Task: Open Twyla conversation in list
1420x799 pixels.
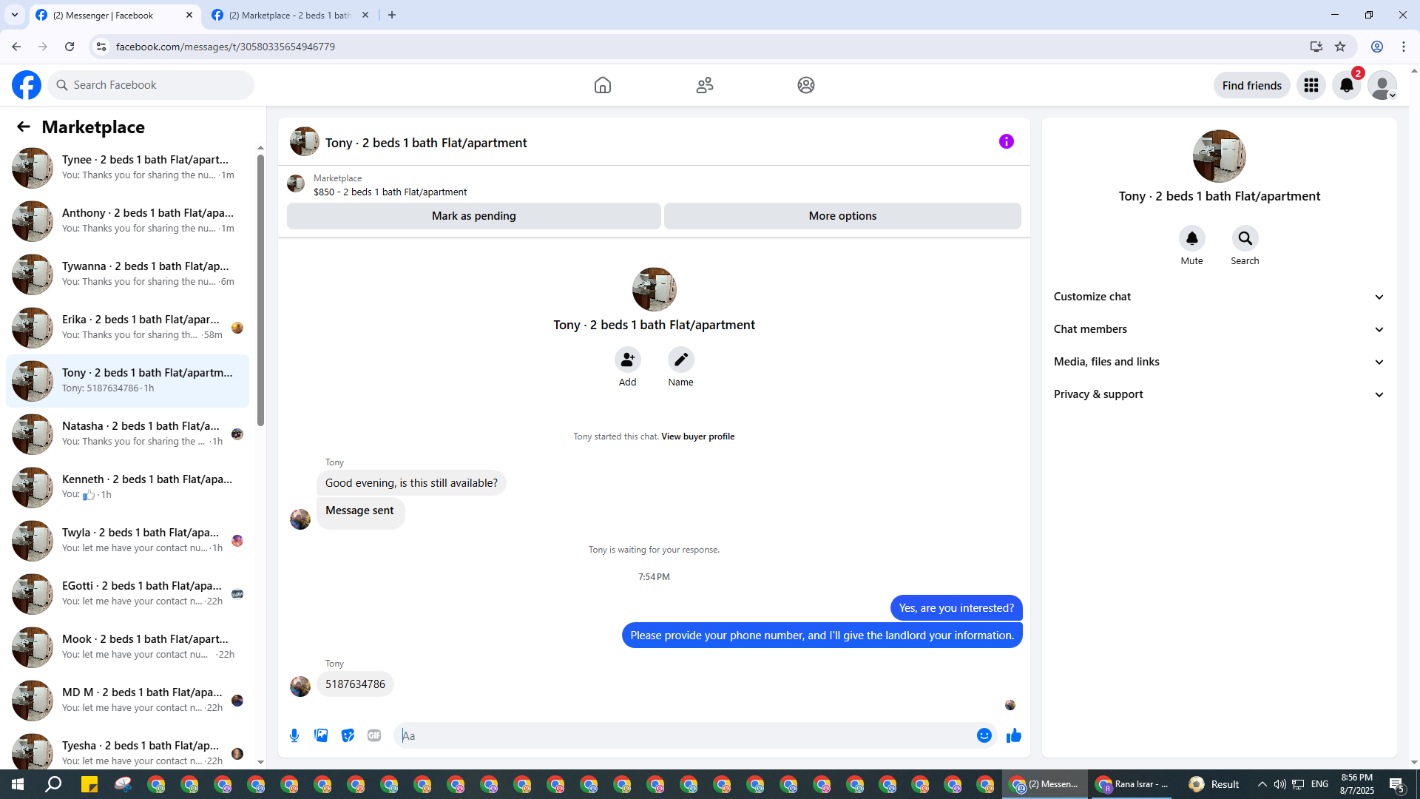Action: [127, 540]
